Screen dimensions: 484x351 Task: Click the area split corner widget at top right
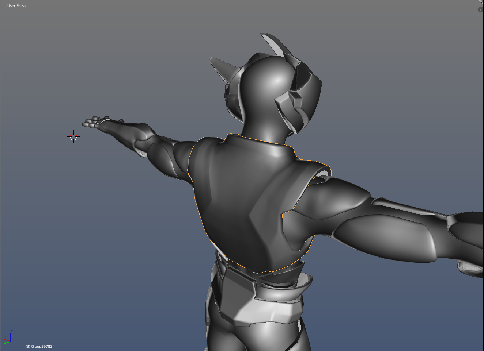pyautogui.click(x=482, y=2)
